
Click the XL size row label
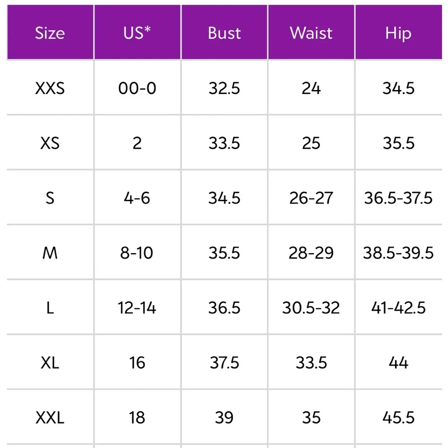pos(50,362)
